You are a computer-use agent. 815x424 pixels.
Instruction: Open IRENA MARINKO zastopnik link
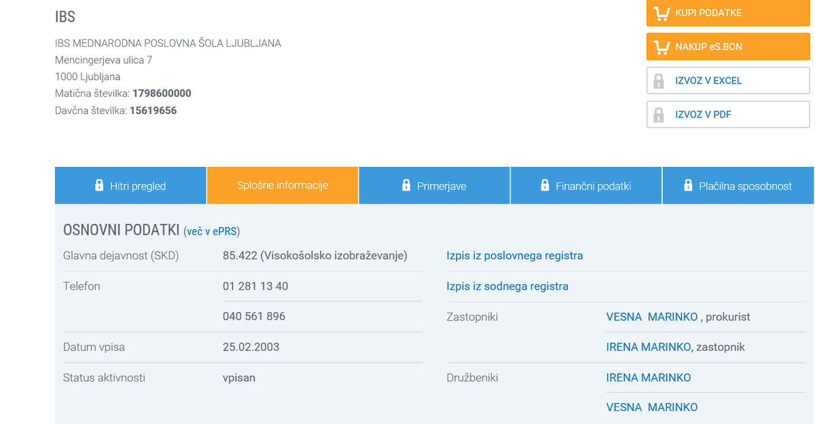coord(649,347)
